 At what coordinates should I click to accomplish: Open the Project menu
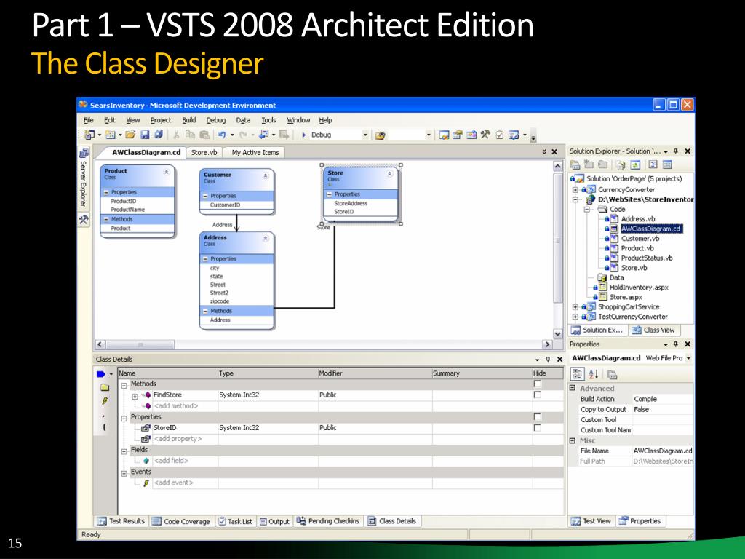point(161,120)
